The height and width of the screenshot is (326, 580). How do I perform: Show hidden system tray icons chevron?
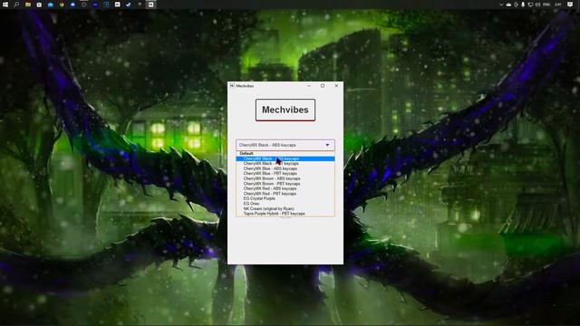pyautogui.click(x=501, y=5)
